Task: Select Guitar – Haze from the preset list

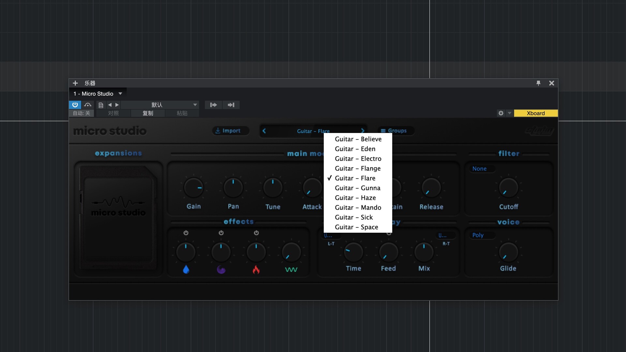Action: point(355,198)
